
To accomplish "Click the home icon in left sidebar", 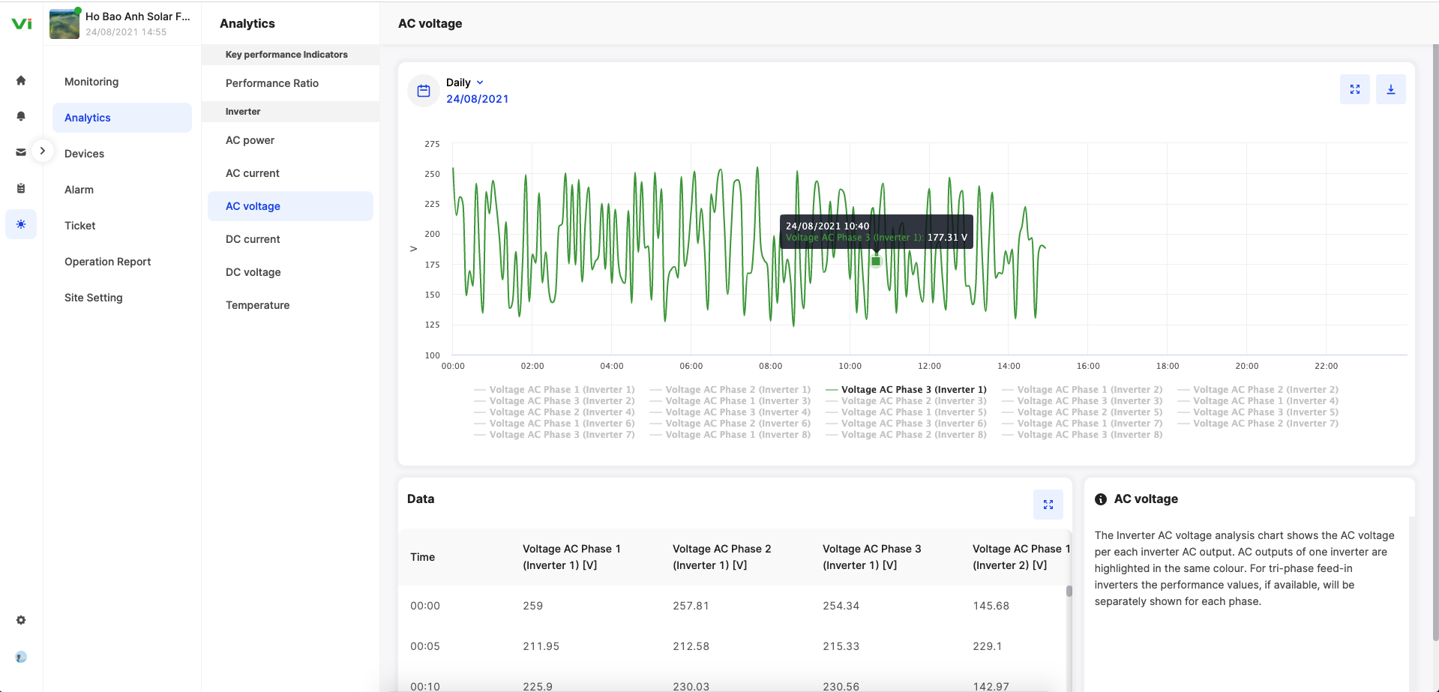I will 21,80.
